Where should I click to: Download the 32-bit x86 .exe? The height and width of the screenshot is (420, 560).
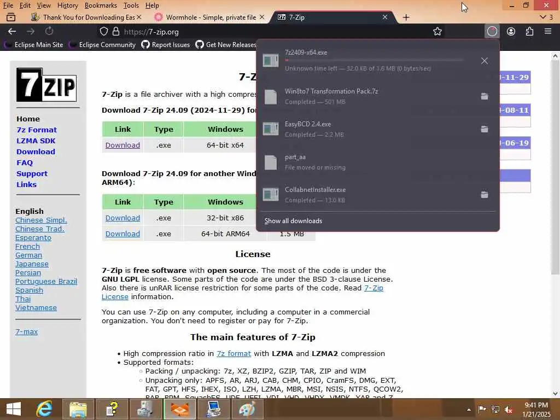[122, 218]
